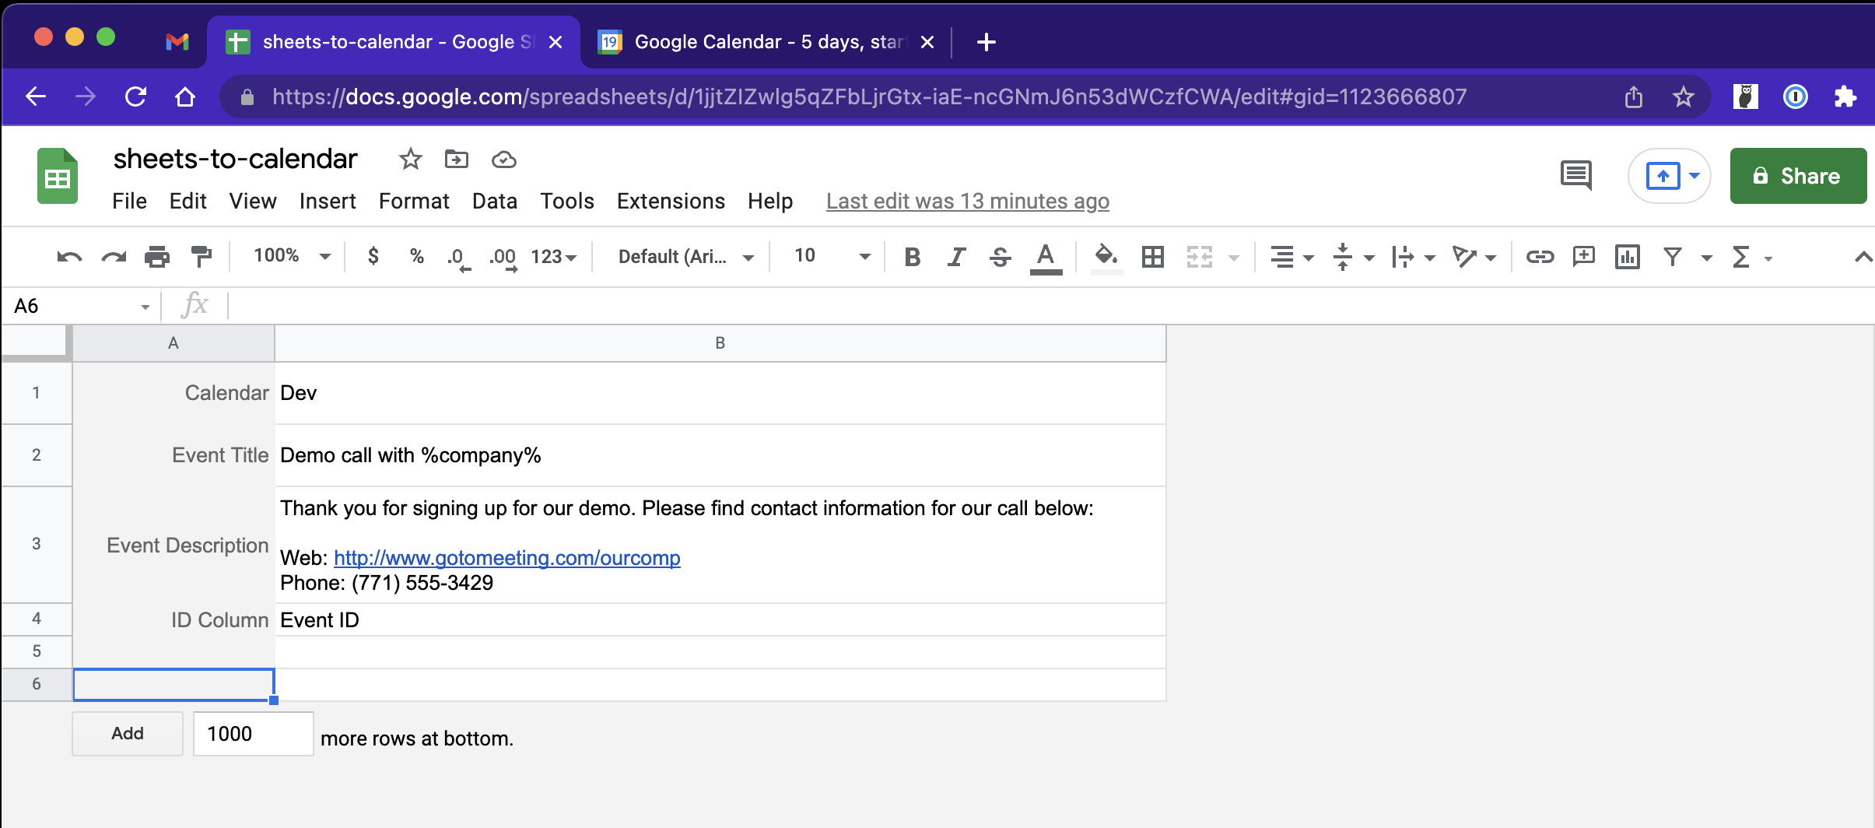Open borders tool
1875x828 pixels.
point(1153,256)
